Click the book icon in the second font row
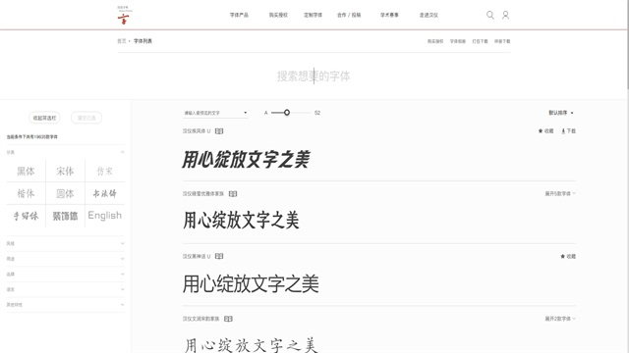Screen dimensions: 629x353 pyautogui.click(x=233, y=194)
